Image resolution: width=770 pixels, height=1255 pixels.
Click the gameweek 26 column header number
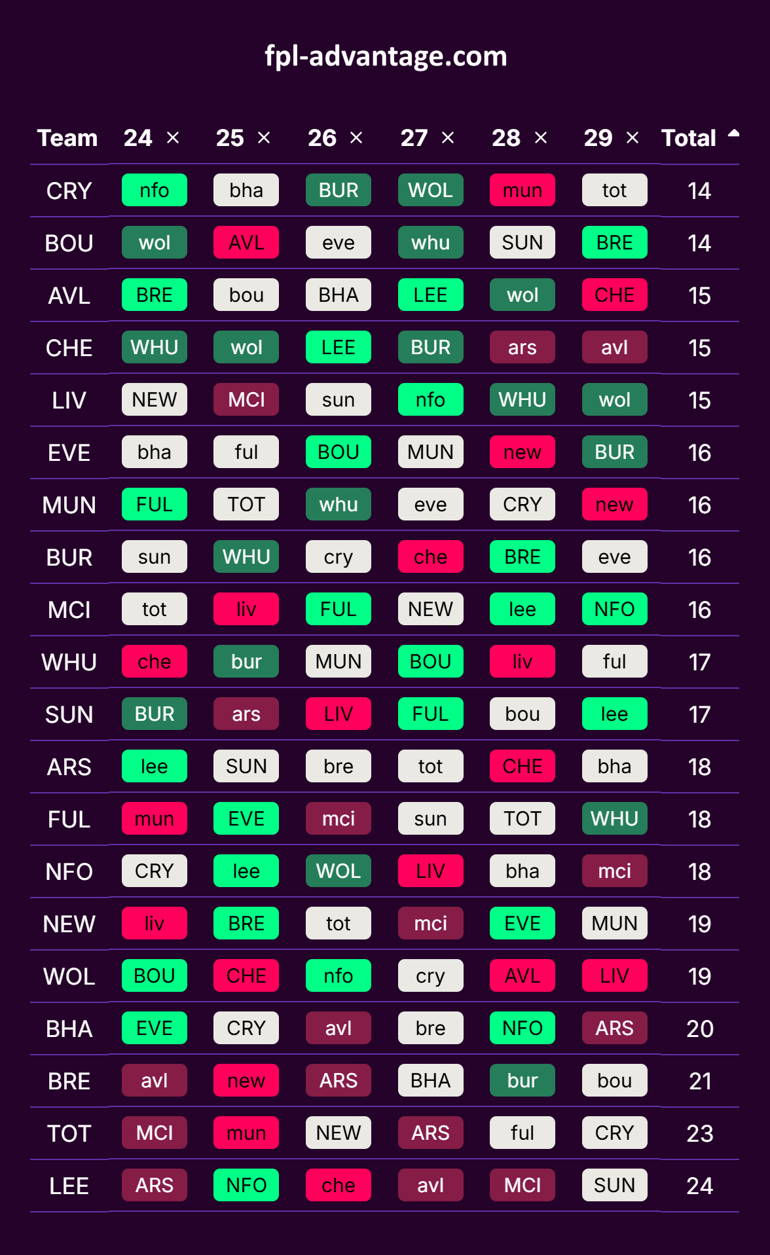click(322, 138)
